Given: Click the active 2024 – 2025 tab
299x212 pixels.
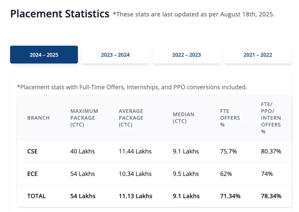Looking at the screenshot, I should 44,55.
